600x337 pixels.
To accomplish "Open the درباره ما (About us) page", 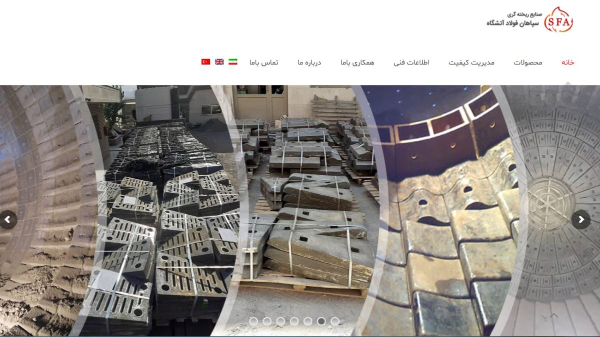I will tap(309, 62).
